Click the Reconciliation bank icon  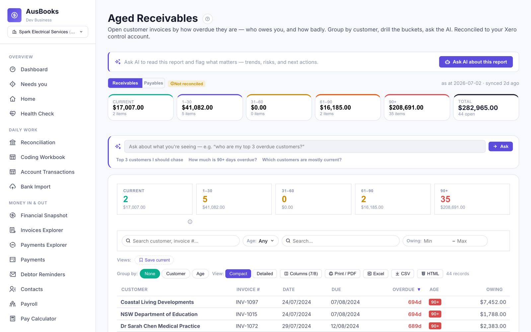(x=13, y=142)
